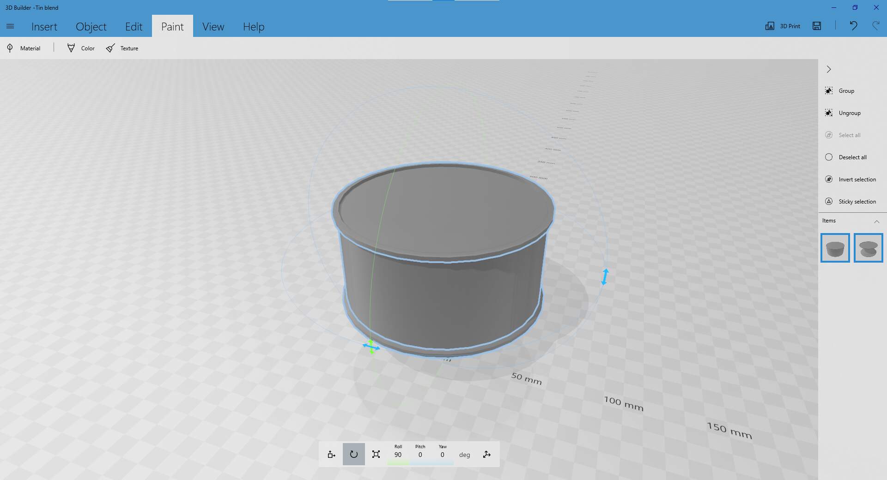Collapse the right side panel
This screenshot has width=887, height=480.
(x=829, y=69)
